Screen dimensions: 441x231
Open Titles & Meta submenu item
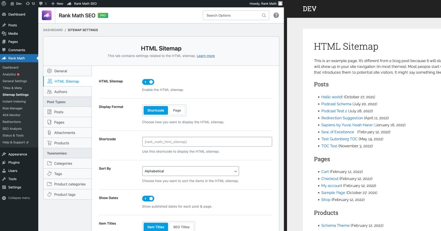coord(12,88)
